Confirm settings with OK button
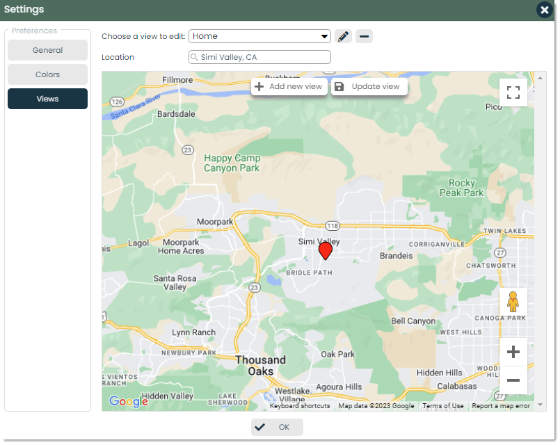 point(277,427)
